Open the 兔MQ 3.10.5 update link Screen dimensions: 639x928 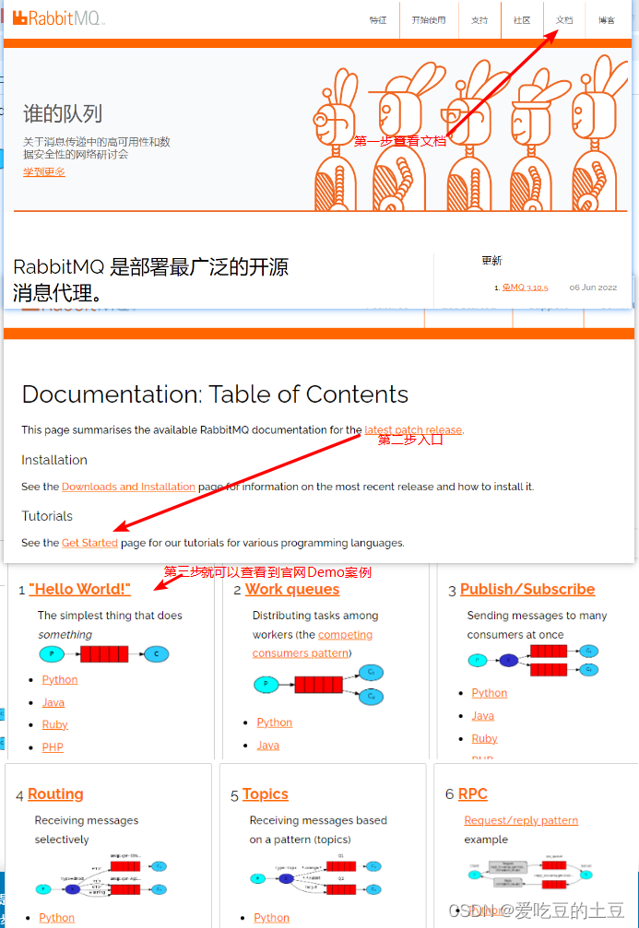coord(525,287)
